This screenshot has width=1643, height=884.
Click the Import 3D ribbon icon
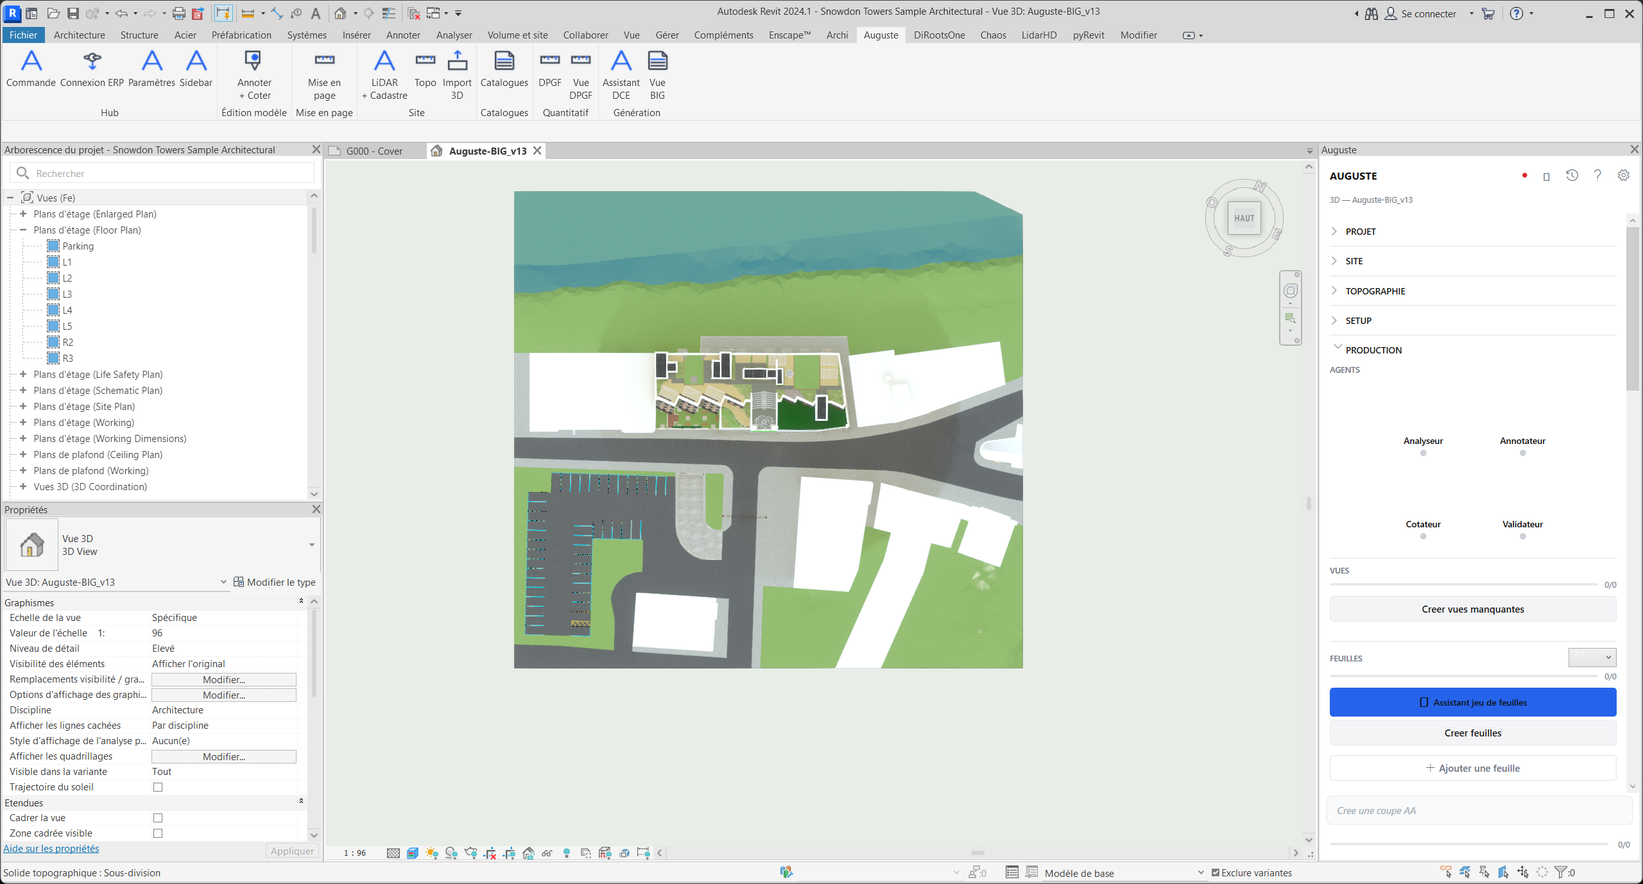point(457,74)
